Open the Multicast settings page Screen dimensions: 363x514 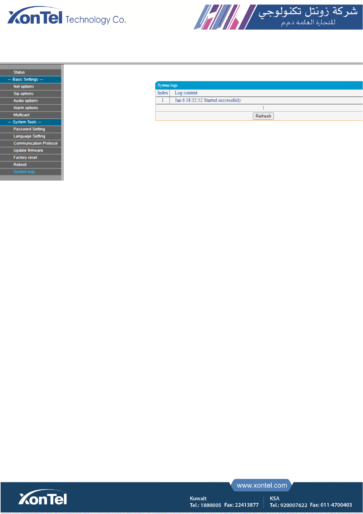point(31,115)
